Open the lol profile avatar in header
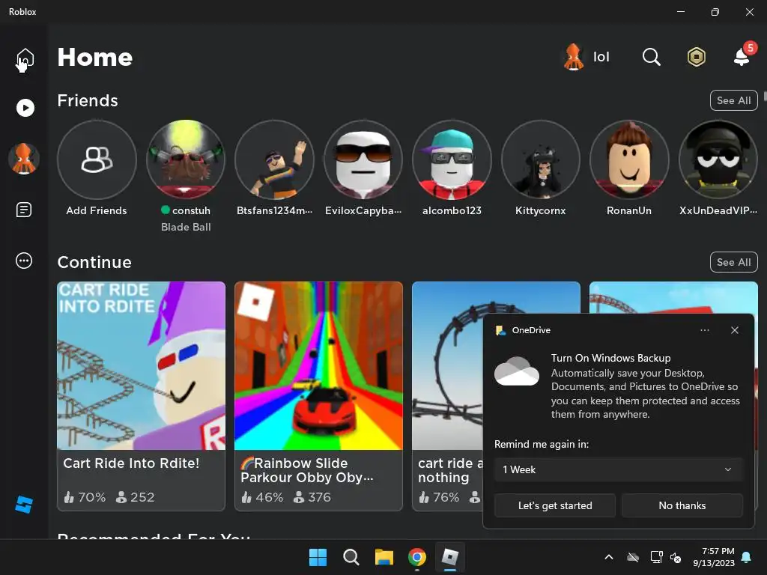Screen dimensions: 767x575 point(574,57)
